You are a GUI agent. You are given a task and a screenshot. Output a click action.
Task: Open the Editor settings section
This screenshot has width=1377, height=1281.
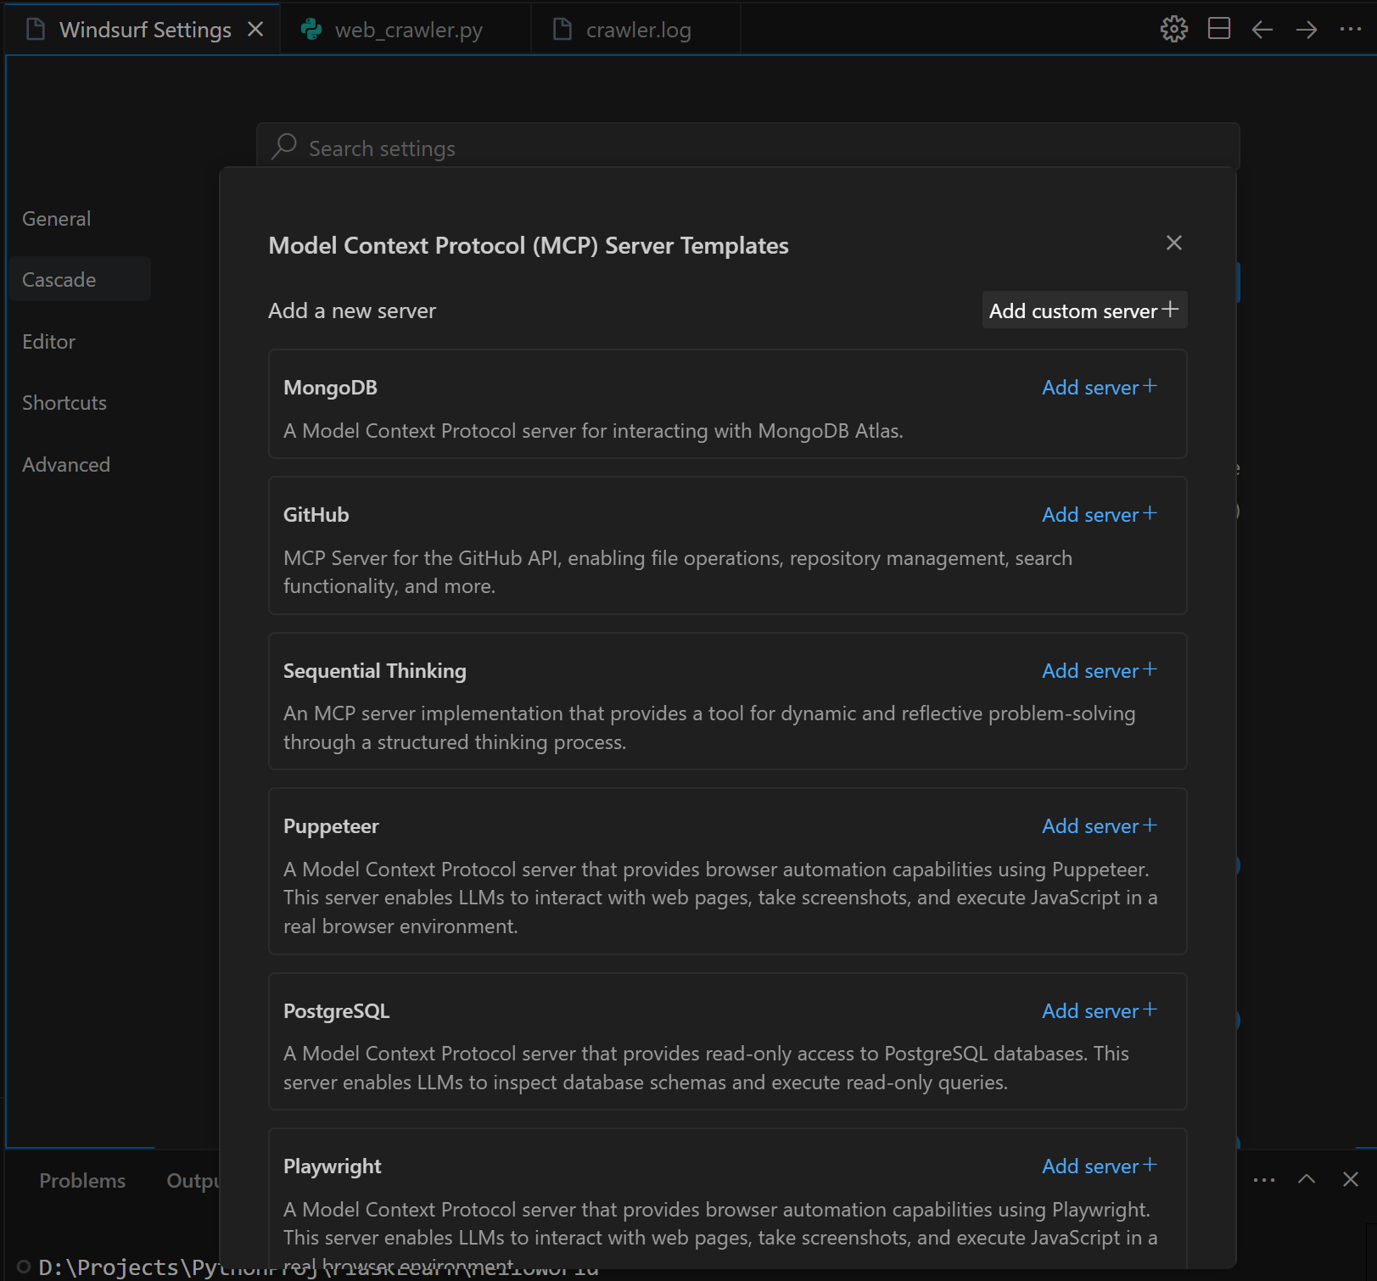[x=49, y=342]
